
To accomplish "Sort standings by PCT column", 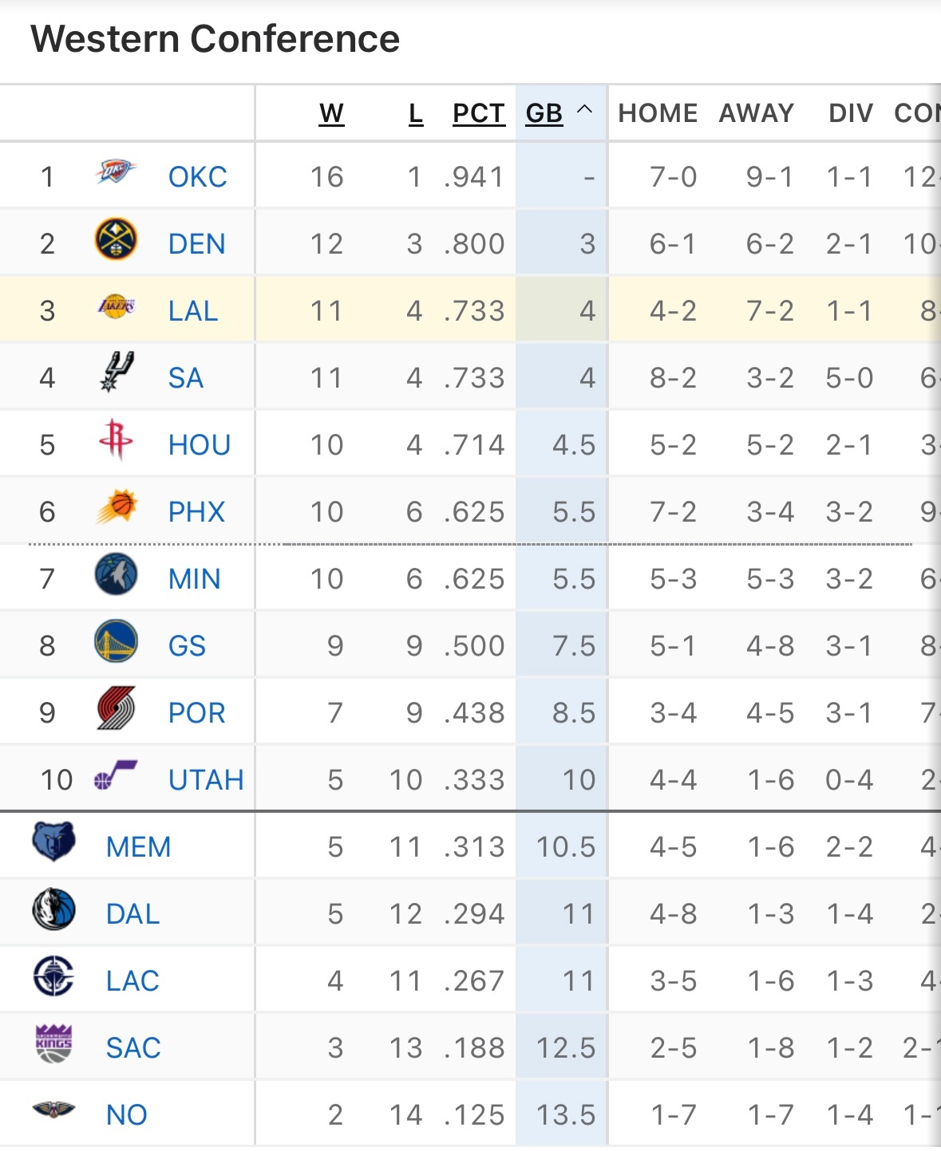I will coord(478,114).
